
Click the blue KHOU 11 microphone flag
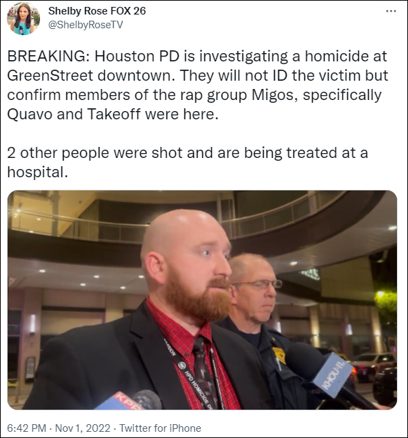[x=331, y=375]
